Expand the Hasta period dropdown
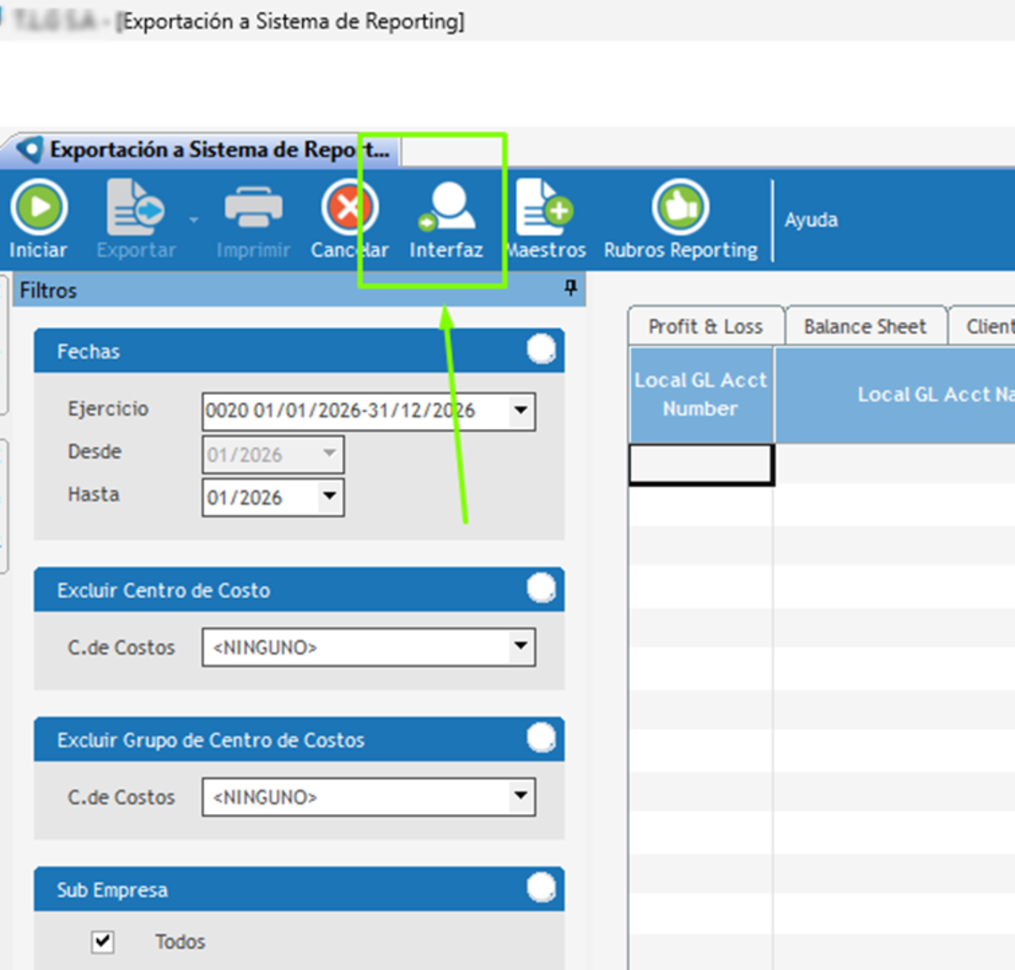This screenshot has width=1015, height=970. 330,496
